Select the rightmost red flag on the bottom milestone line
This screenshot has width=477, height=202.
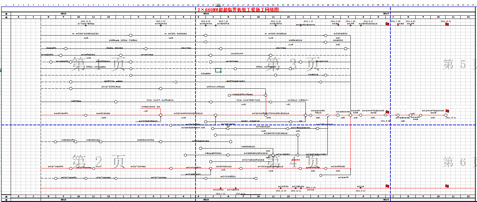point(447,186)
